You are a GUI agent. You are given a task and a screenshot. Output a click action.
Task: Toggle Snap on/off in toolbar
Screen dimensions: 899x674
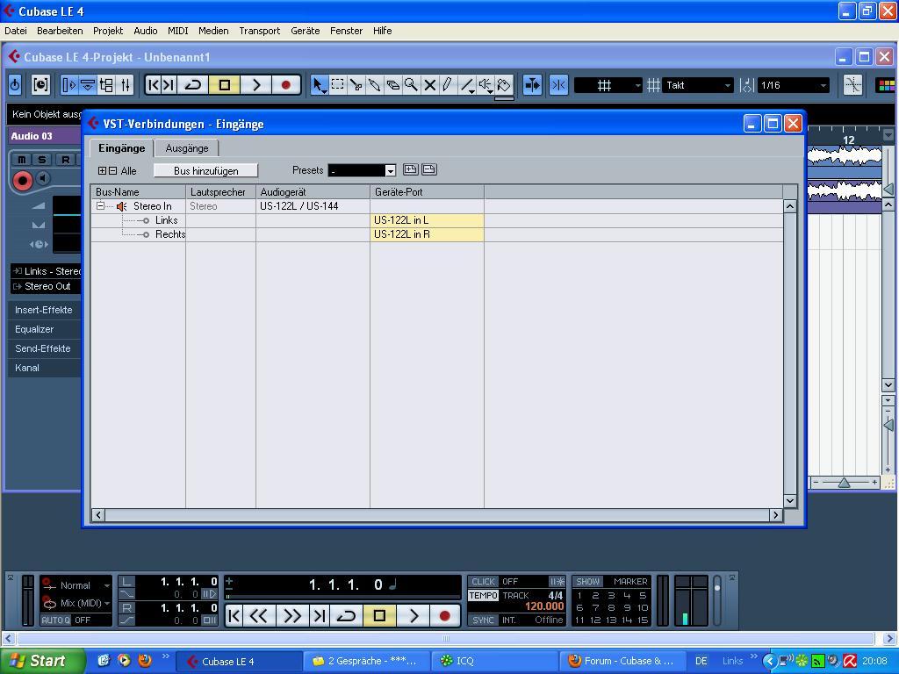click(x=558, y=85)
